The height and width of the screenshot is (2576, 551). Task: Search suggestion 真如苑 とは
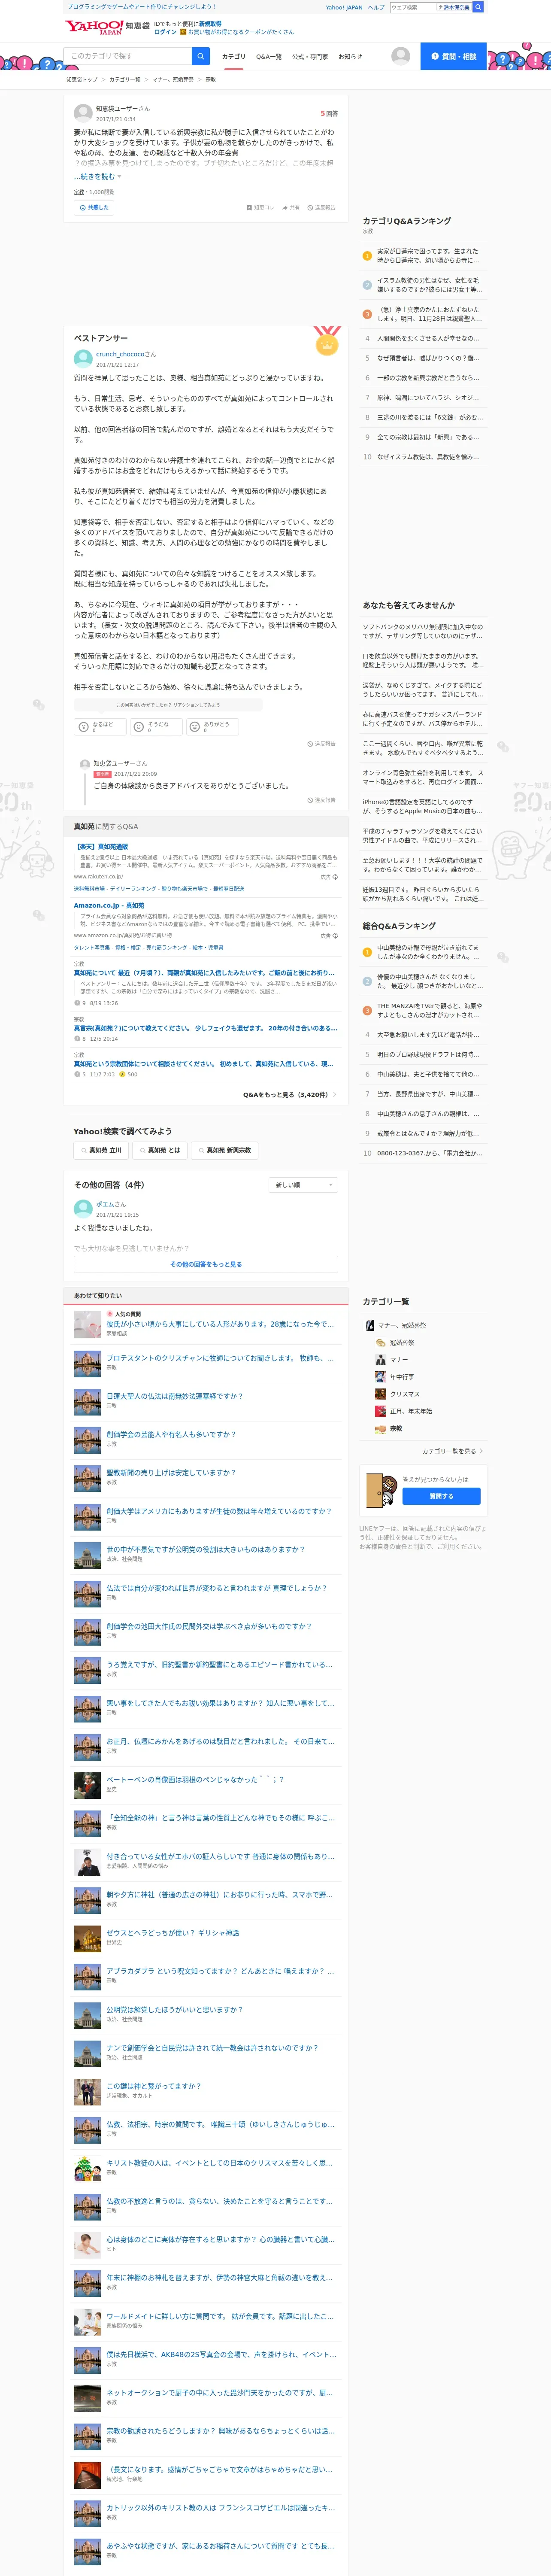159,1151
